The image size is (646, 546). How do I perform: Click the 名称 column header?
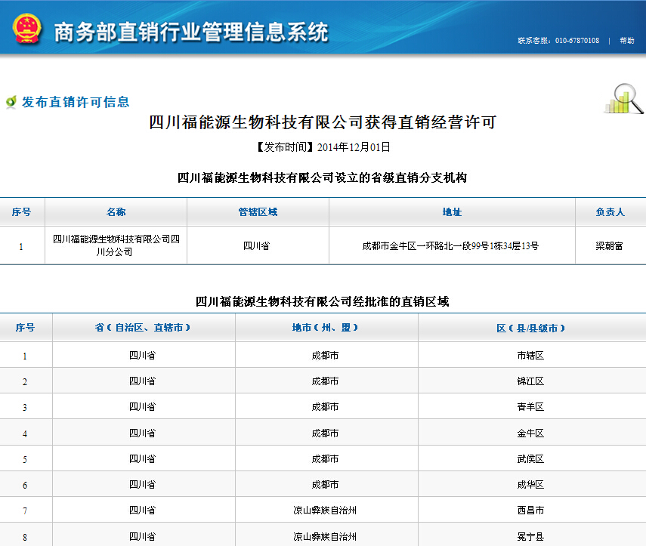point(116,212)
